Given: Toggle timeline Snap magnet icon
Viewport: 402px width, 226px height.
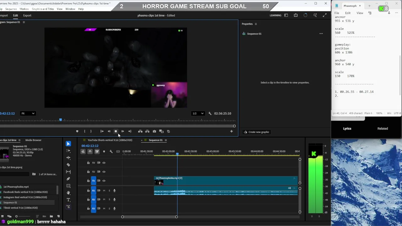Looking at the screenshot, I should point(90,151).
